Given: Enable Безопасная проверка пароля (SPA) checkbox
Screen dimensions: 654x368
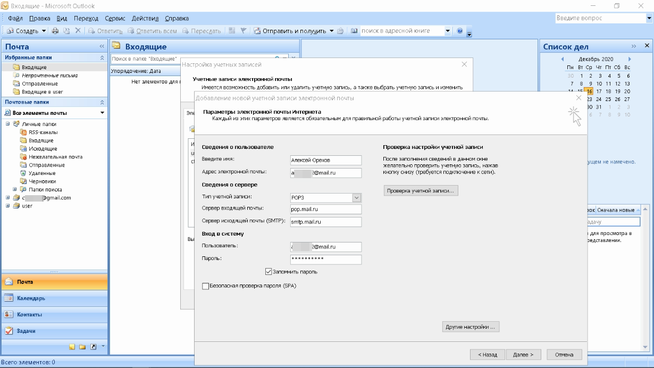Looking at the screenshot, I should pyautogui.click(x=206, y=286).
